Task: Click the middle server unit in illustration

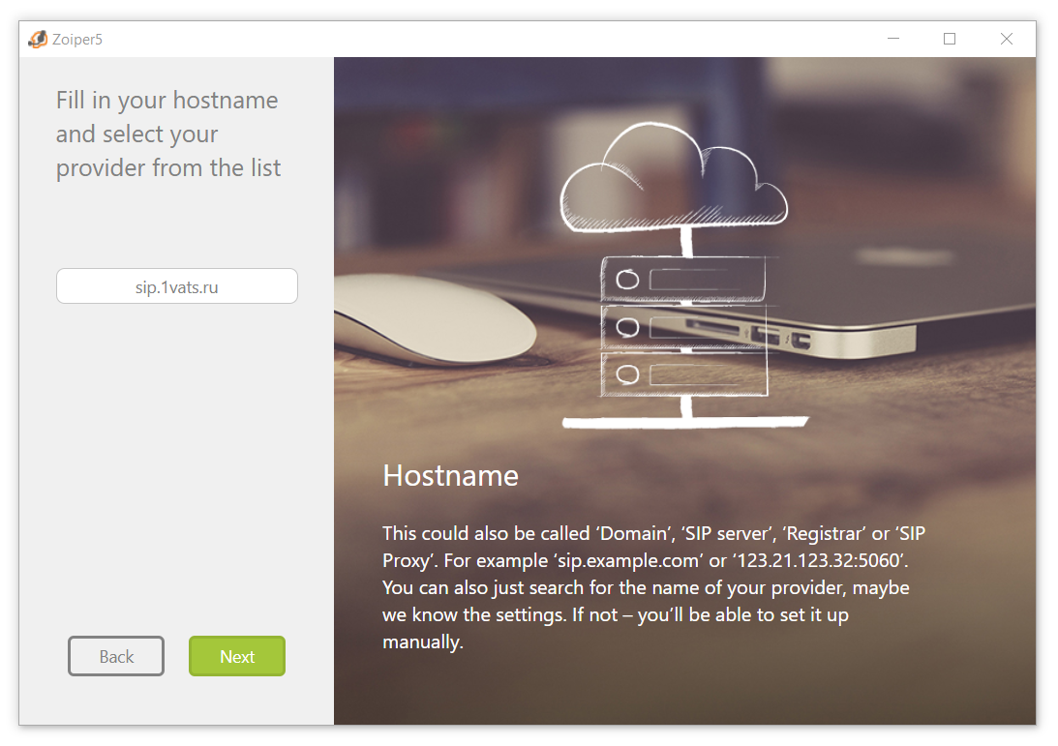Action: click(684, 327)
